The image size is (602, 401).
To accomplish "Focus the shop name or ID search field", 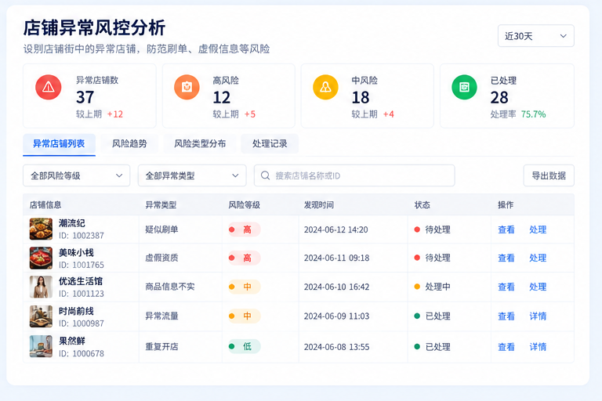I will 354,175.
